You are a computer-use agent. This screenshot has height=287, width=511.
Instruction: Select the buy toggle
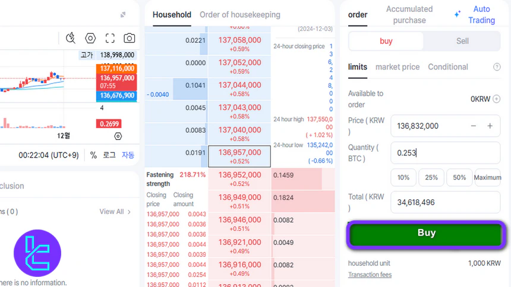coord(386,42)
